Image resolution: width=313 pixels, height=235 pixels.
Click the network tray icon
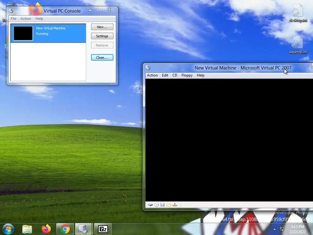(282, 229)
